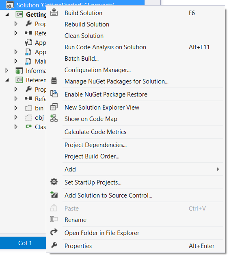Select Add Solution to Source Control
The width and height of the screenshot is (231, 257).
[x=136, y=195]
